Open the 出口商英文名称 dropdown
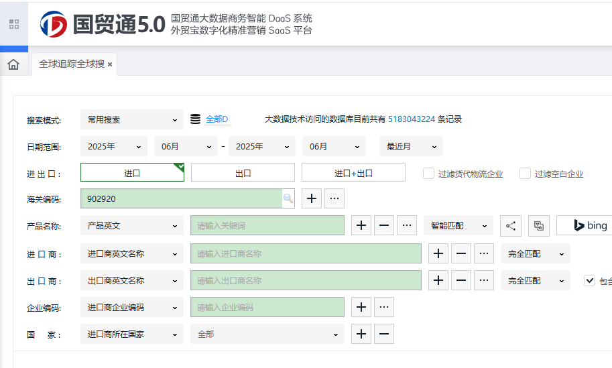The width and height of the screenshot is (612, 368). pos(132,281)
